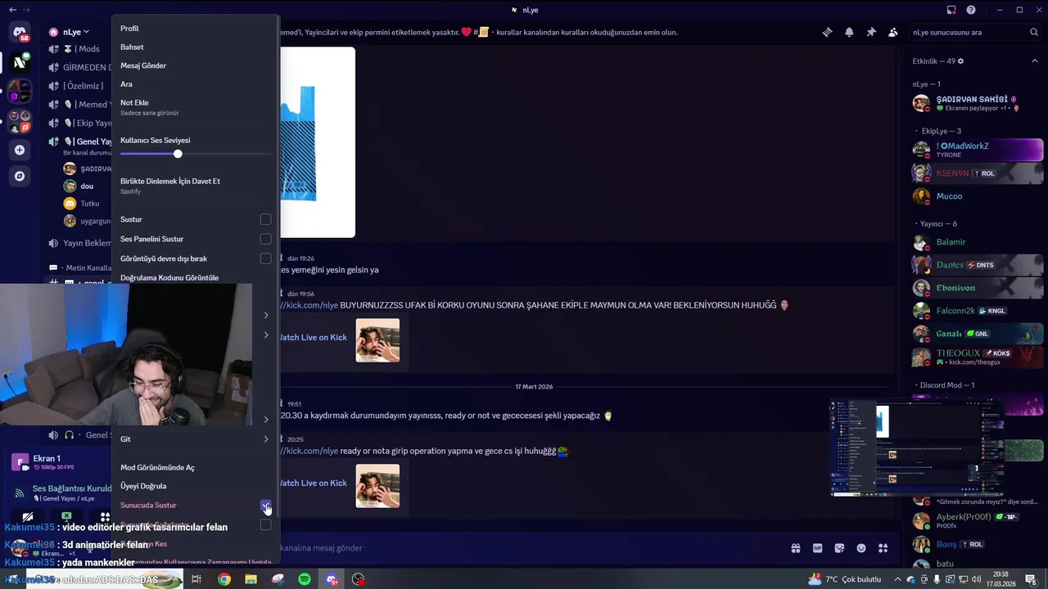Open the blue image attachment thumbnail
The image size is (1048, 589).
pos(318,142)
